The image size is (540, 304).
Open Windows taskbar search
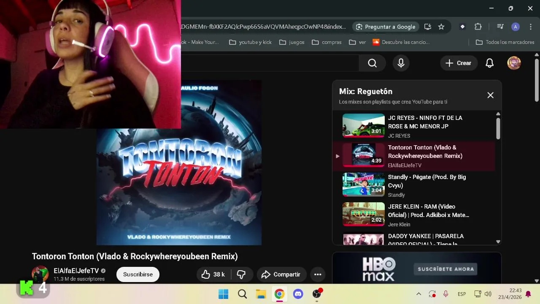(x=242, y=294)
